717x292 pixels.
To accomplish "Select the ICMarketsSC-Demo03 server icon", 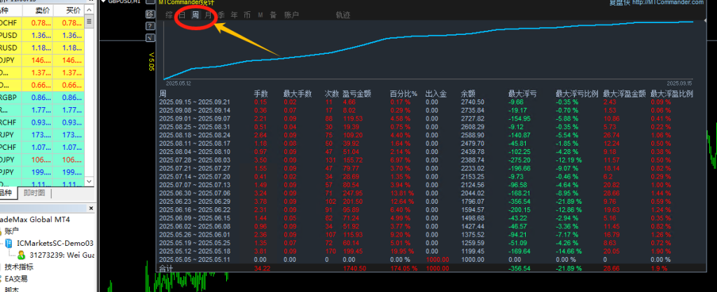I will click(8, 244).
